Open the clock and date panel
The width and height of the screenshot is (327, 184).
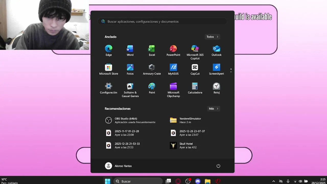(318, 181)
